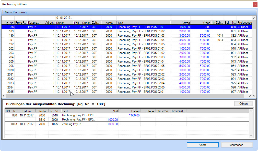
Task: Click the Betrag column header
Action: [x=180, y=23]
